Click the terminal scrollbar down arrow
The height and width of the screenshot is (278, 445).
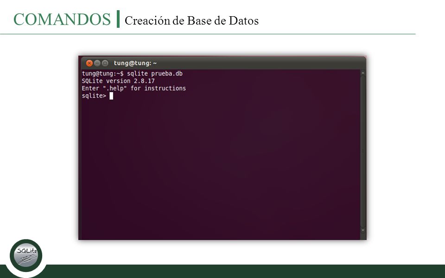[362, 230]
